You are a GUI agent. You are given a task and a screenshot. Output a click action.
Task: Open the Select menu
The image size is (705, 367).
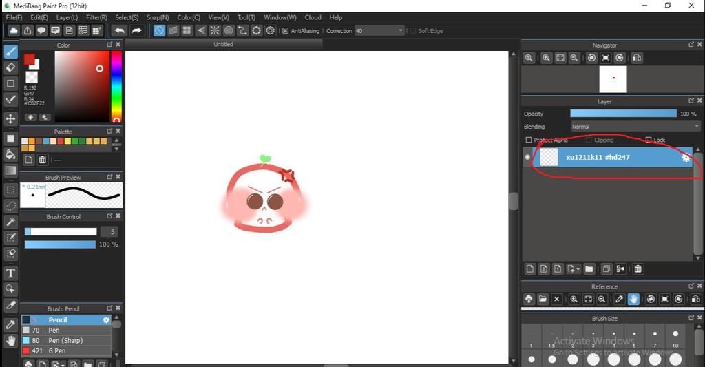pyautogui.click(x=127, y=17)
